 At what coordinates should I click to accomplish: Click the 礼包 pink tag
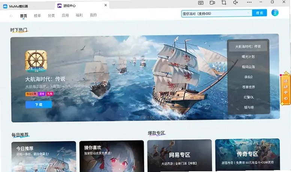click(50, 94)
